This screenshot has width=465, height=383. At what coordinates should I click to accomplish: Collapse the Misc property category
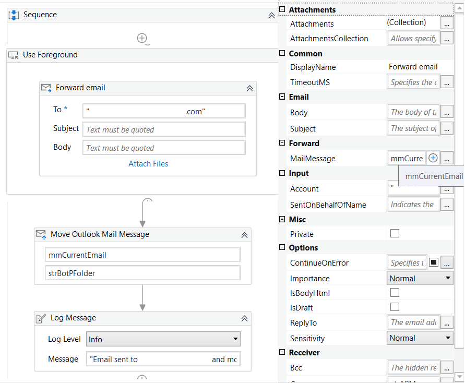282,219
